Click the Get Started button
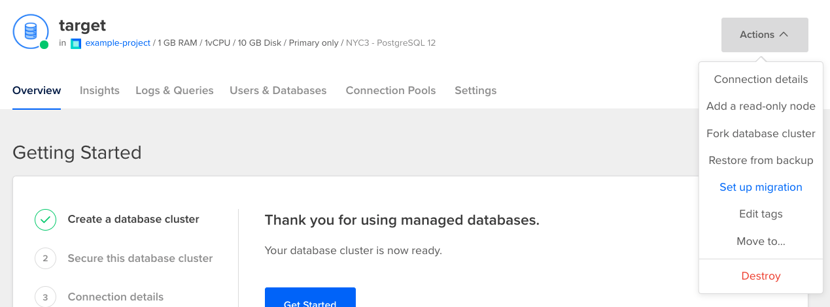 310,298
